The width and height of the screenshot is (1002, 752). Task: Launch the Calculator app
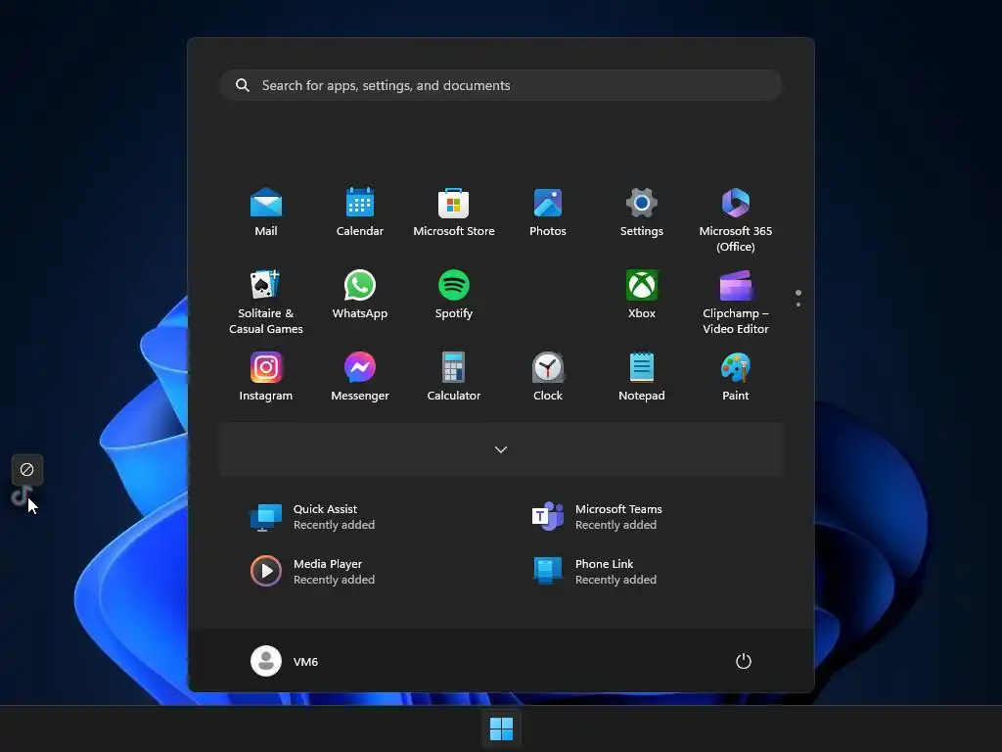[454, 376]
